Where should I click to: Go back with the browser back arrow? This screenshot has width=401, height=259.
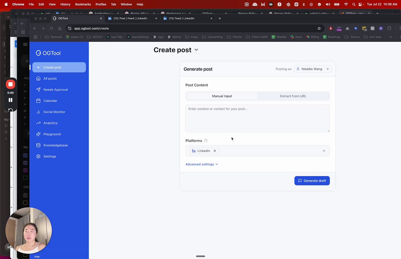(x=35, y=28)
